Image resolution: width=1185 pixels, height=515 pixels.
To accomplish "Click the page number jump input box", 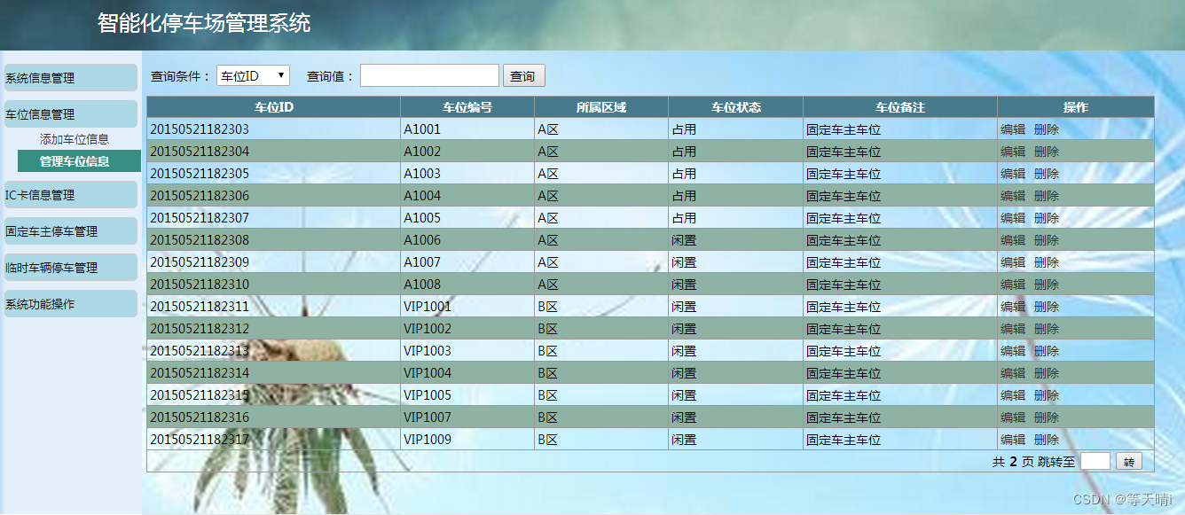I will point(1096,460).
